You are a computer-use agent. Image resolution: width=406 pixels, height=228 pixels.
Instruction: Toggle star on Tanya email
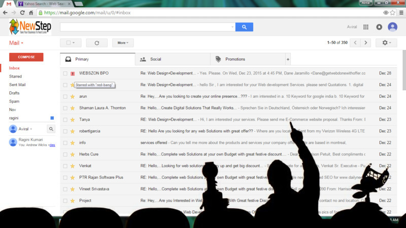pyautogui.click(x=73, y=120)
